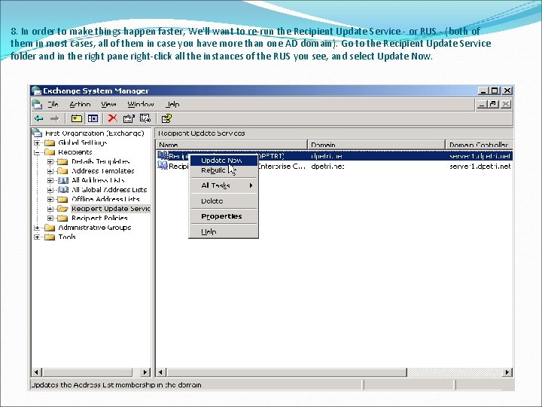Select the Recipient Policies tree item
Screen dimensions: 542x407
click(99, 218)
